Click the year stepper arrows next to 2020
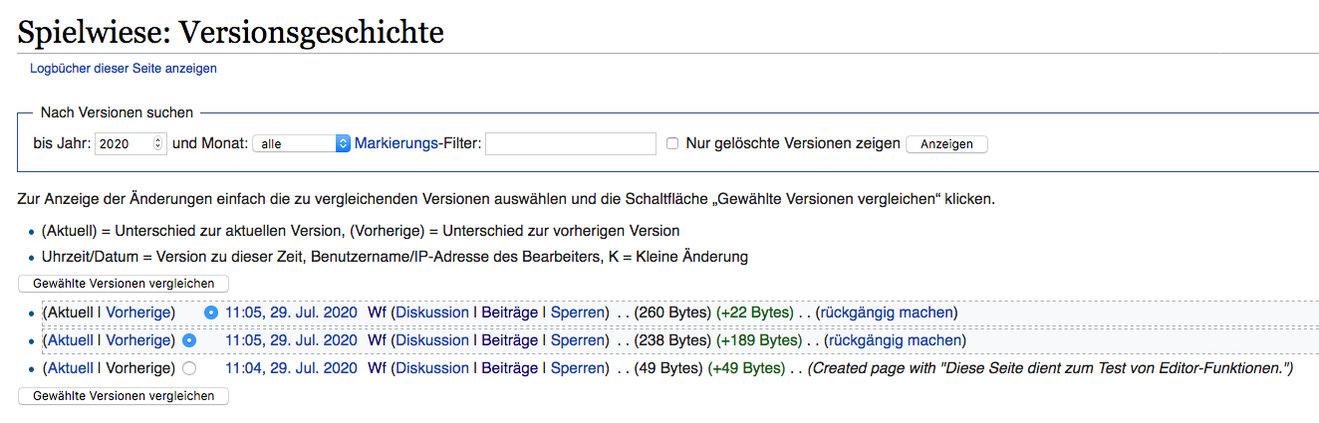The height and width of the screenshot is (423, 1319). pos(158,143)
